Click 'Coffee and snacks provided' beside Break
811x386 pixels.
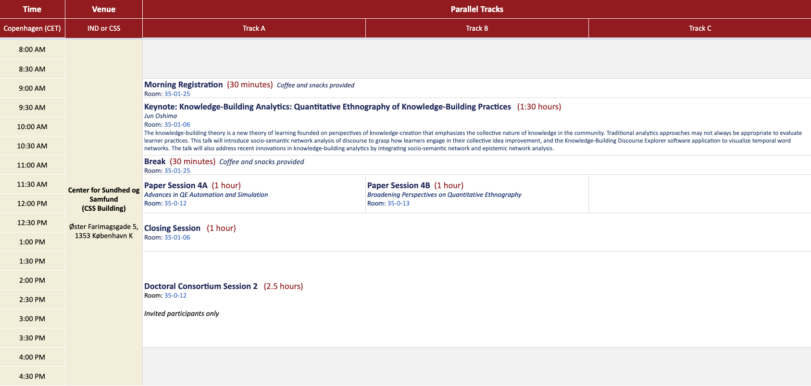coord(262,162)
